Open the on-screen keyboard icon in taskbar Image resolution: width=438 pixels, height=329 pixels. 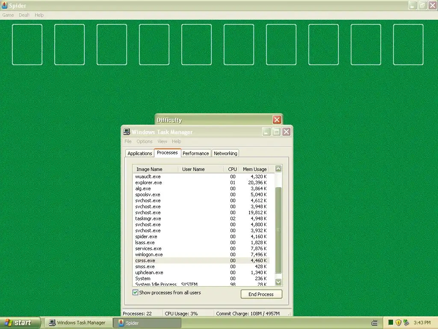(375, 323)
